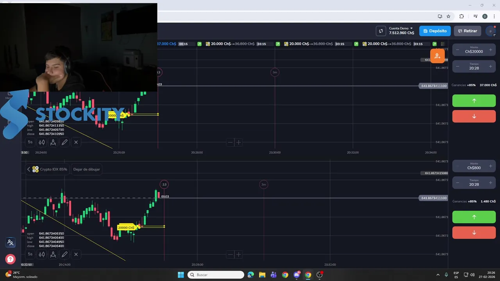This screenshot has width=500, height=281.
Task: Decrease the Ch$20000 amount with minus
Action: click(457, 50)
